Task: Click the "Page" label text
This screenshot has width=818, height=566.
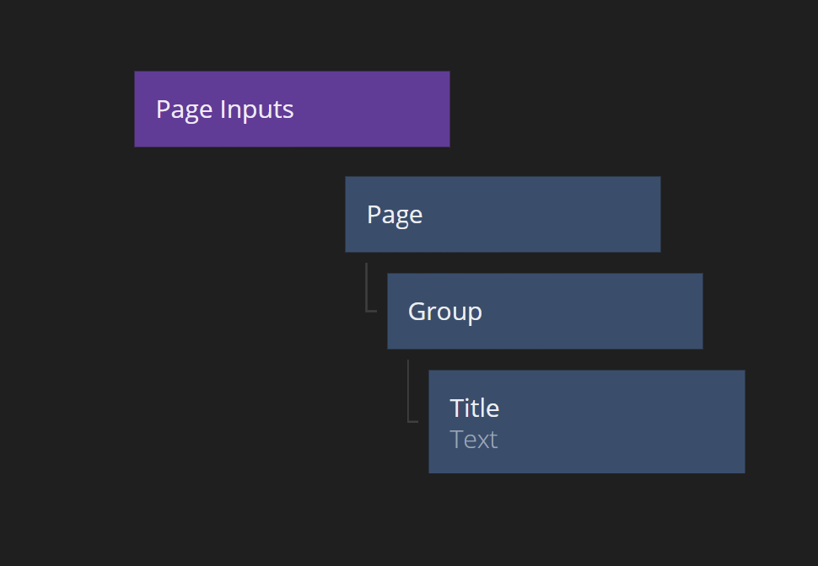Action: click(x=394, y=215)
